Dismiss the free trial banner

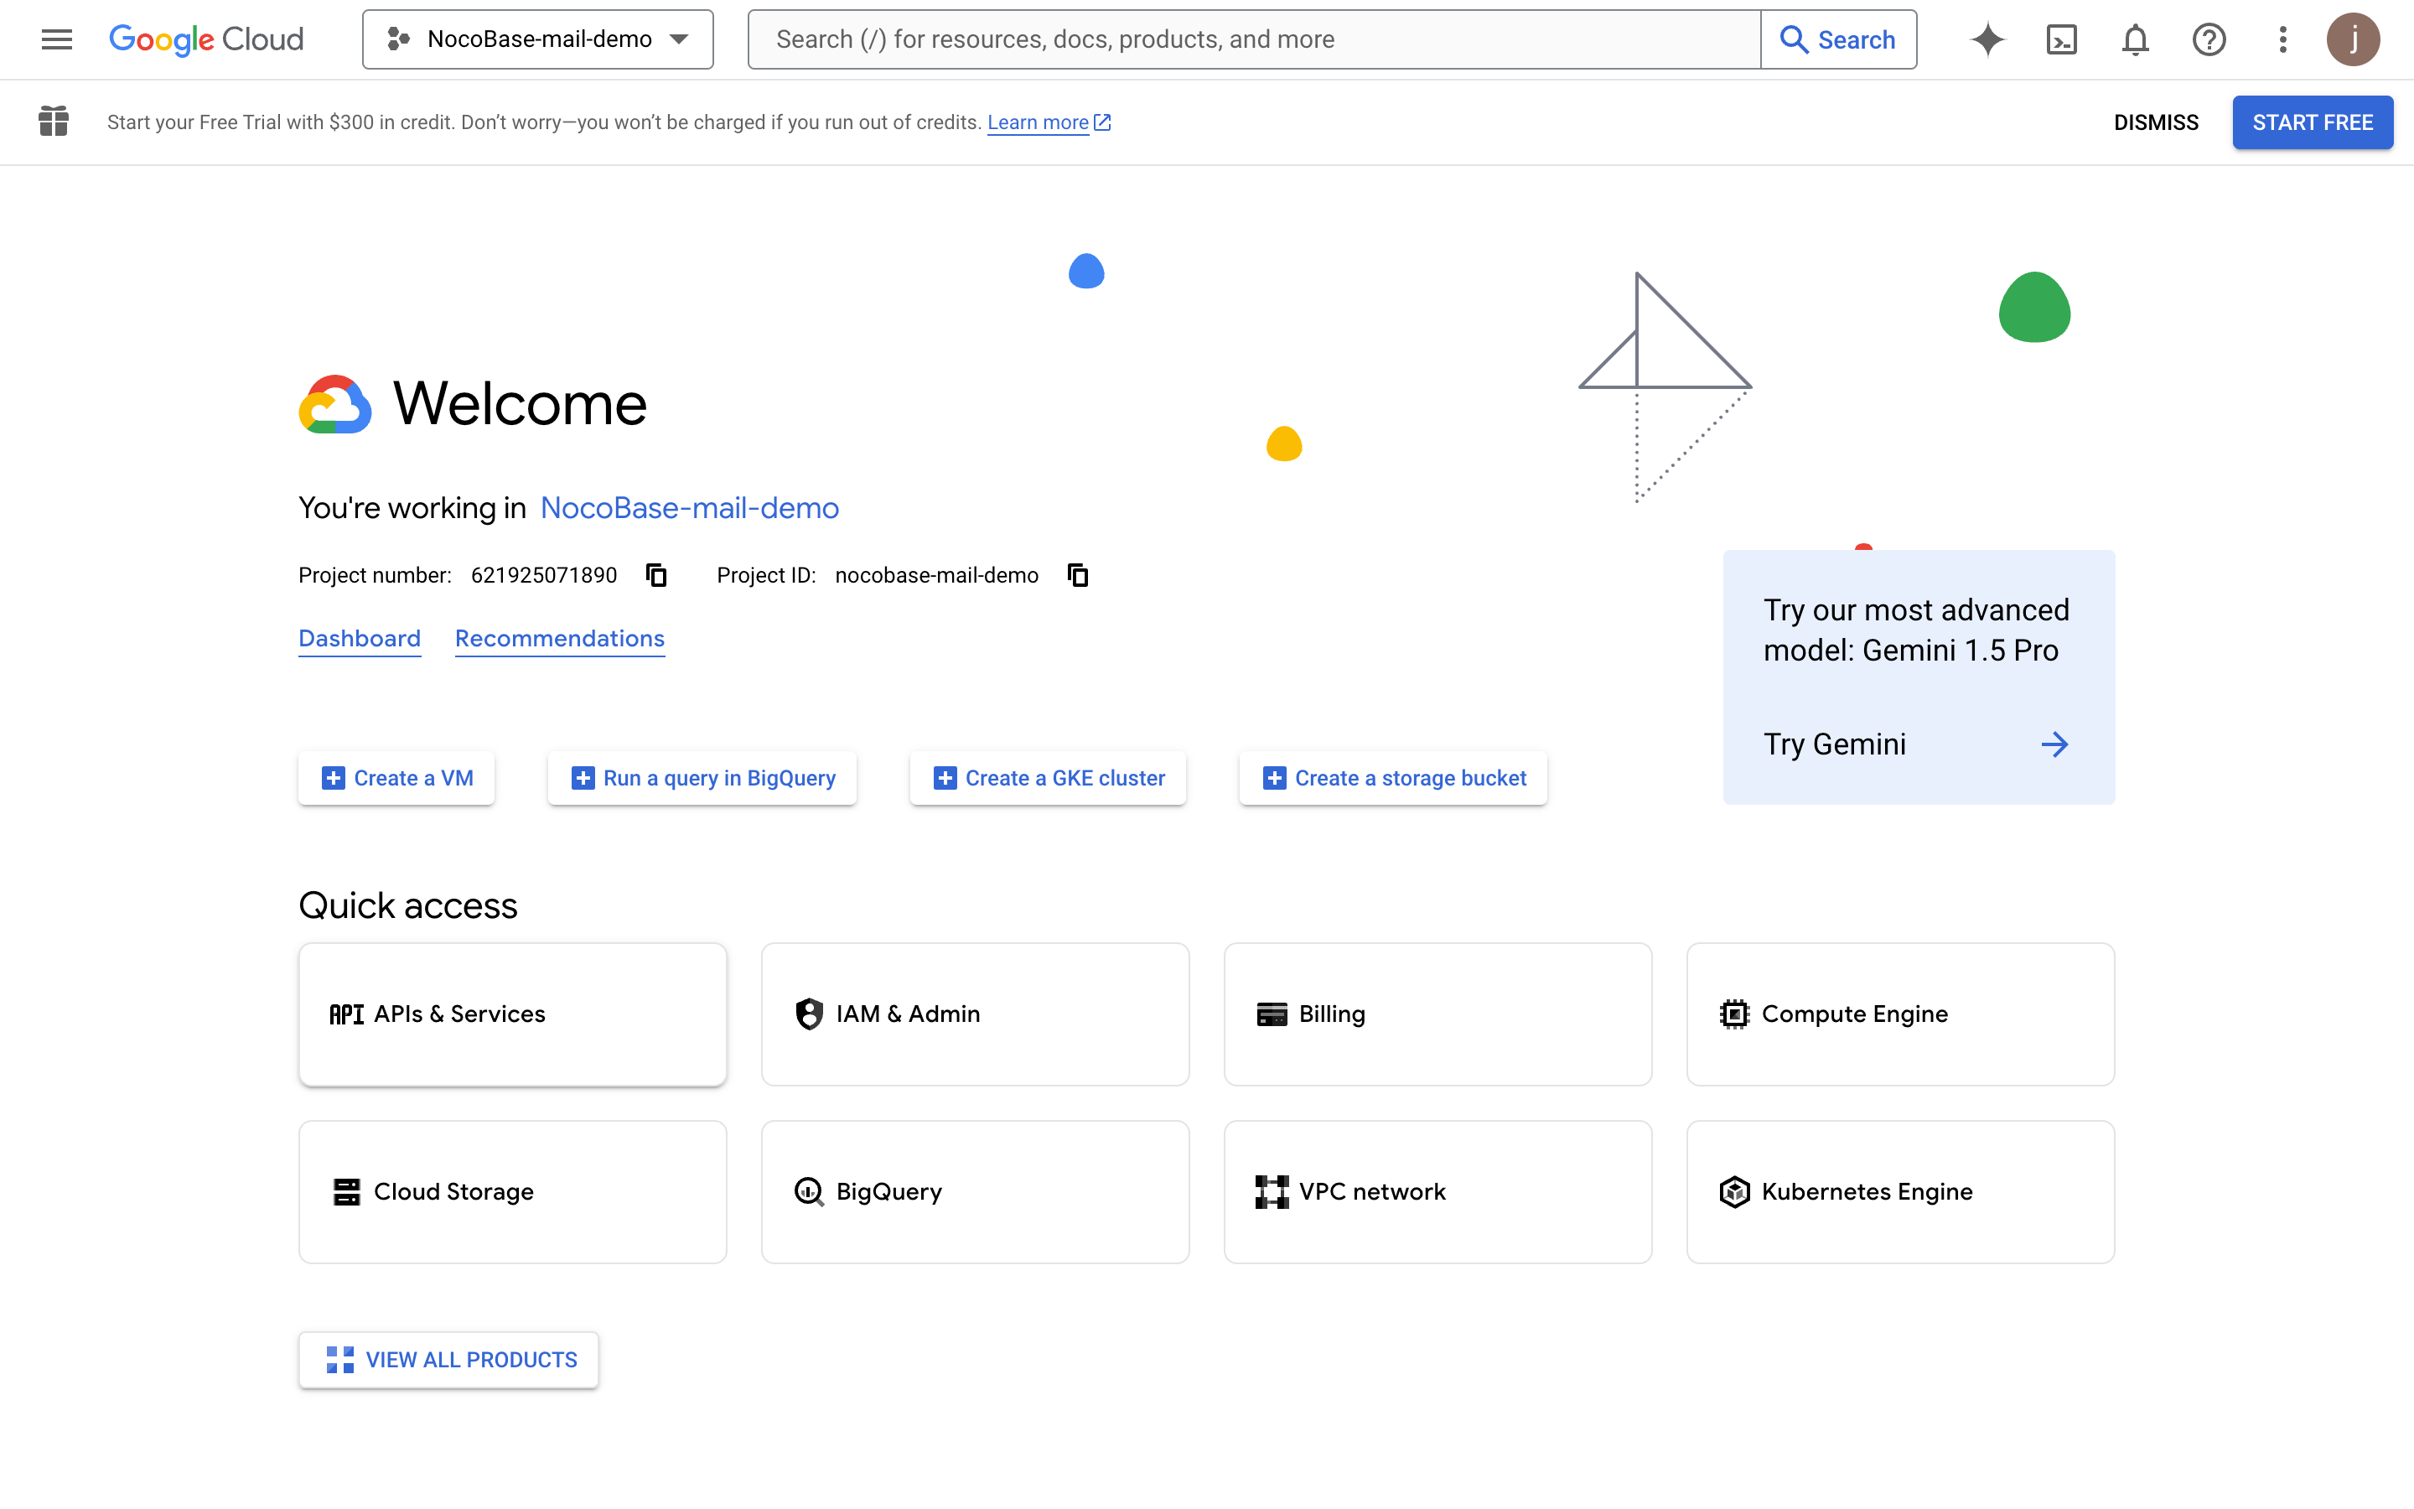pyautogui.click(x=2156, y=122)
